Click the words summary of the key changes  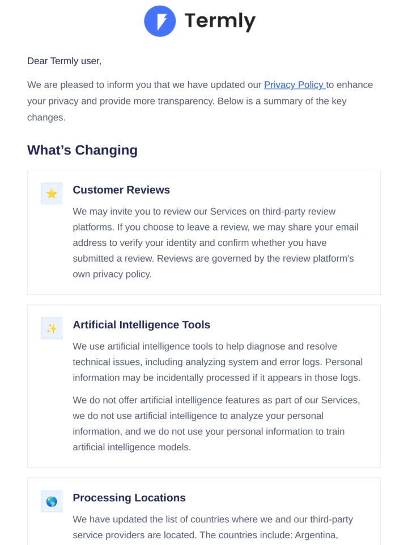pos(187,109)
